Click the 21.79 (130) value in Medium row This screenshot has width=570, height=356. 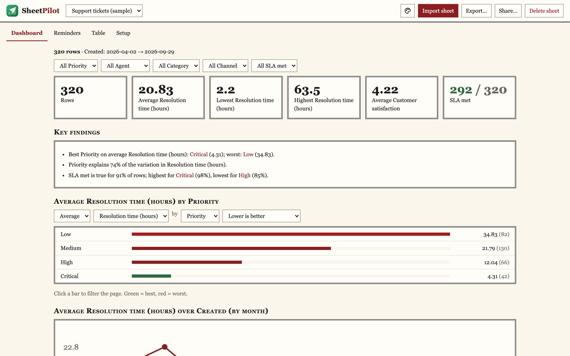(x=496, y=248)
